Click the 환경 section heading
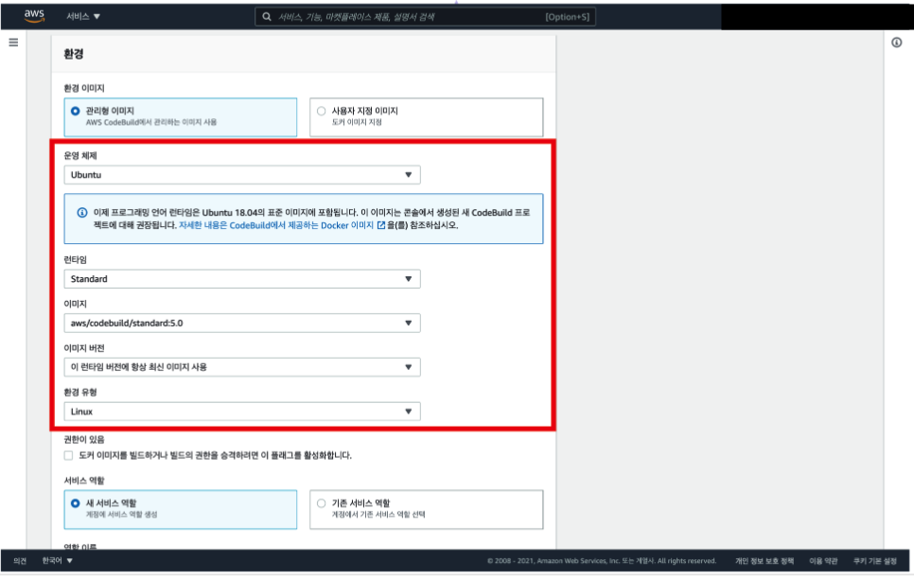914x579 pixels. pos(74,54)
